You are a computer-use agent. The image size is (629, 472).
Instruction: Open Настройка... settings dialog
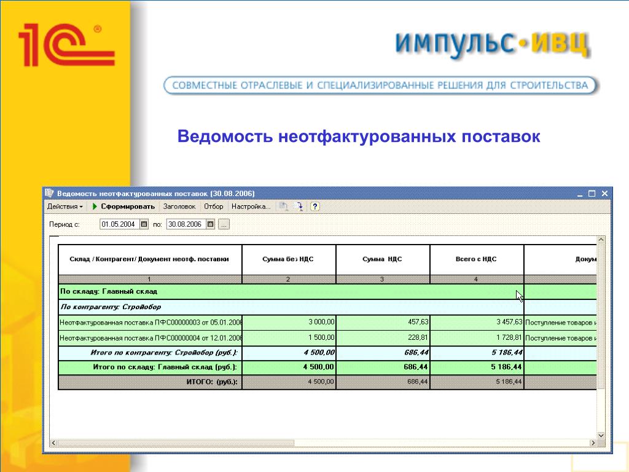tap(251, 206)
